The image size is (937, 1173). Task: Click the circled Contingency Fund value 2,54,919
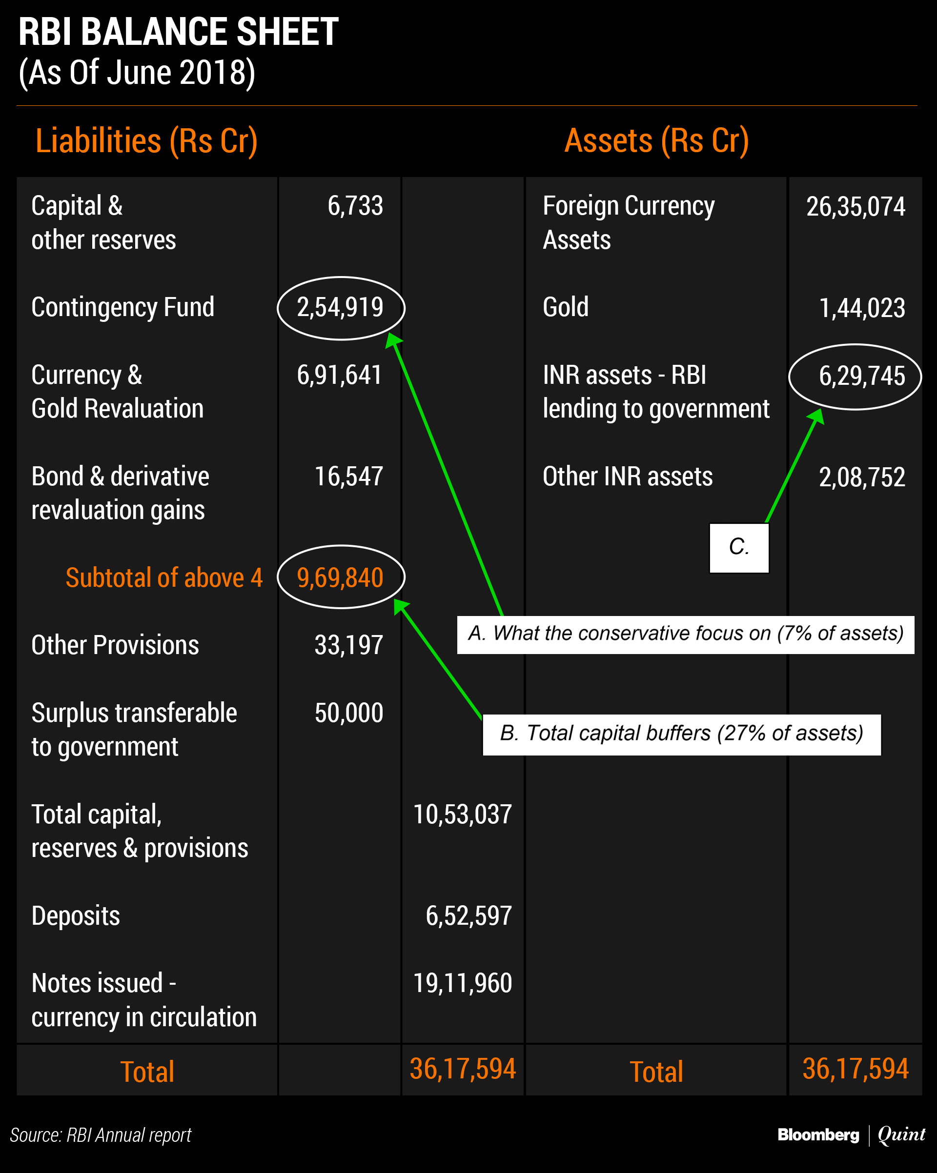point(341,307)
